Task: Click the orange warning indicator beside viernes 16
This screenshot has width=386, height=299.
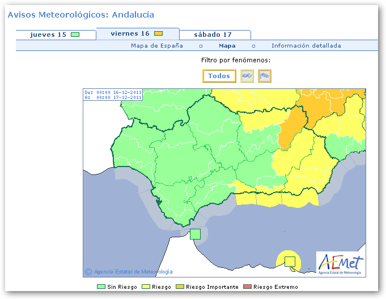Action: click(x=159, y=34)
